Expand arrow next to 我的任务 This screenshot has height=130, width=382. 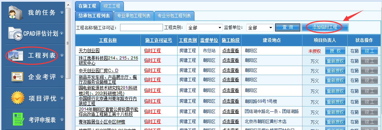[x=62, y=13]
